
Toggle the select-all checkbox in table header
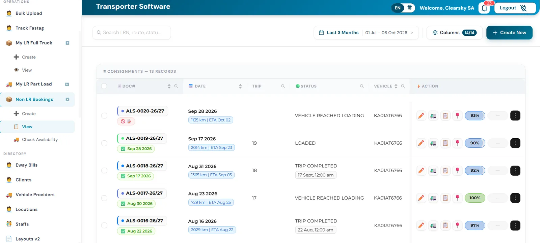point(104,86)
